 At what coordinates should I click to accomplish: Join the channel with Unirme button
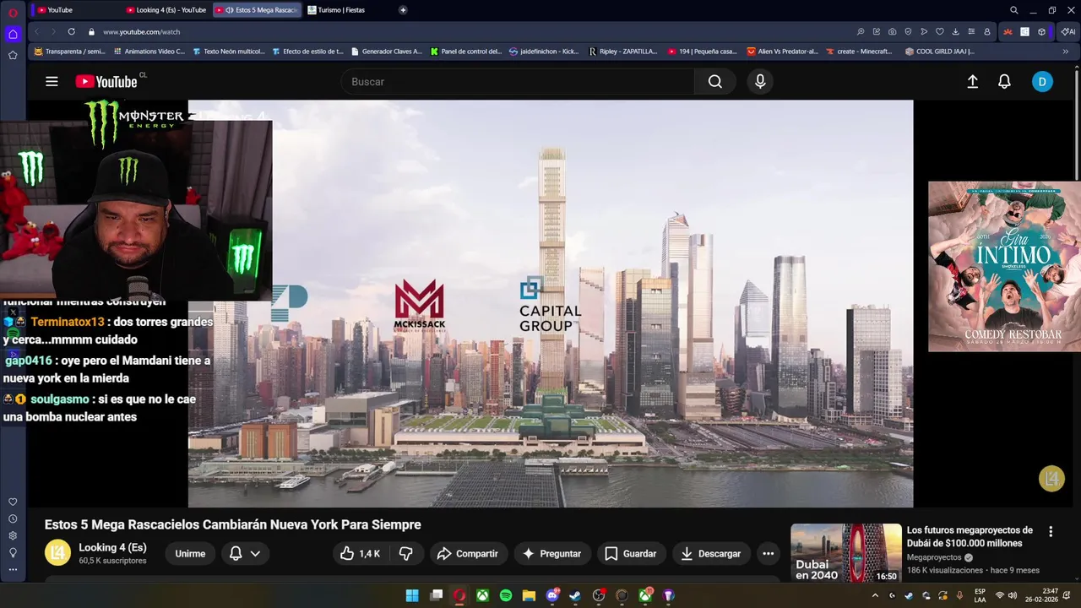pos(190,554)
